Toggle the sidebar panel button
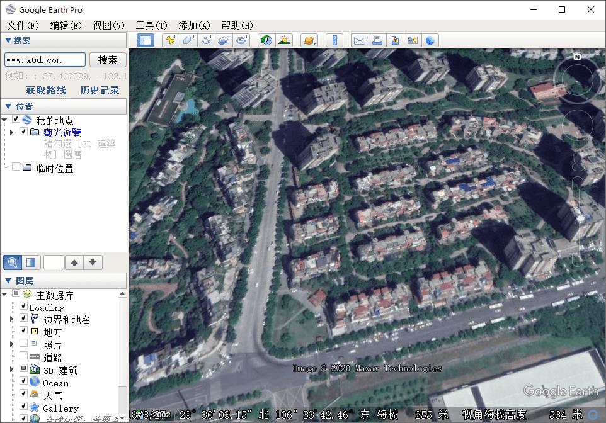 pos(146,40)
